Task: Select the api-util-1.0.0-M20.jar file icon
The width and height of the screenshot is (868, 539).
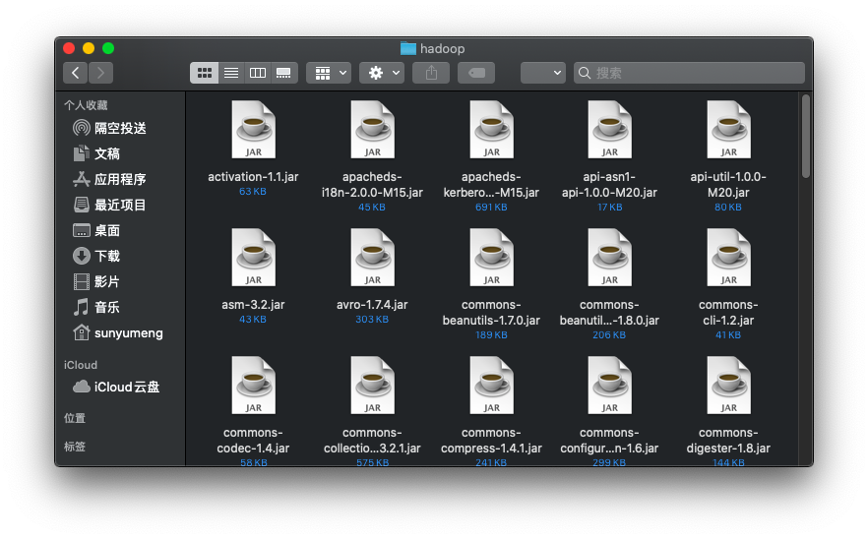Action: pos(728,130)
